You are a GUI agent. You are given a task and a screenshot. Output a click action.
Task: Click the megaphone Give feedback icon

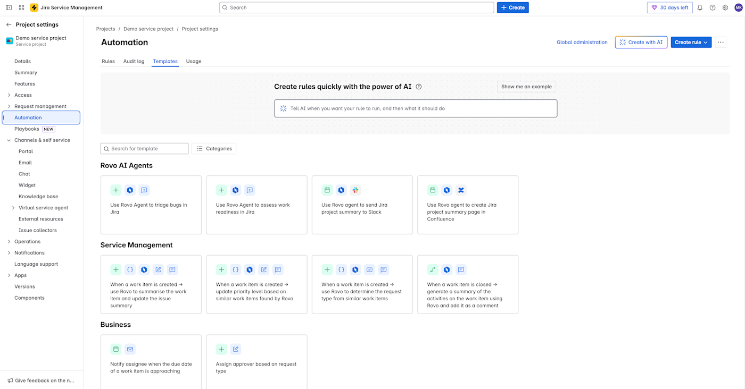(10, 380)
